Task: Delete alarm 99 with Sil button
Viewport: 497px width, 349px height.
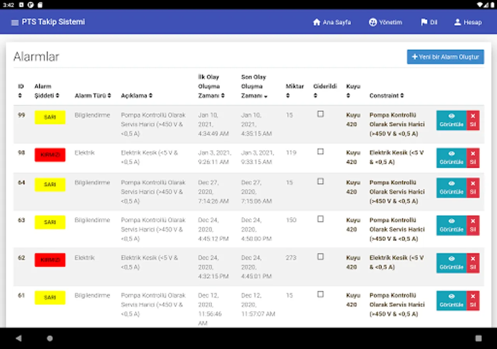Action: [x=473, y=120]
